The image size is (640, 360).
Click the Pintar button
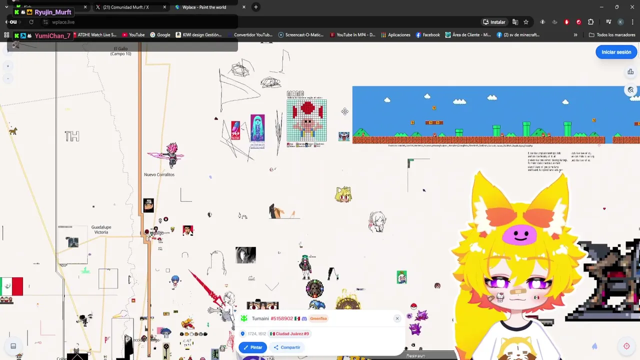(x=253, y=347)
